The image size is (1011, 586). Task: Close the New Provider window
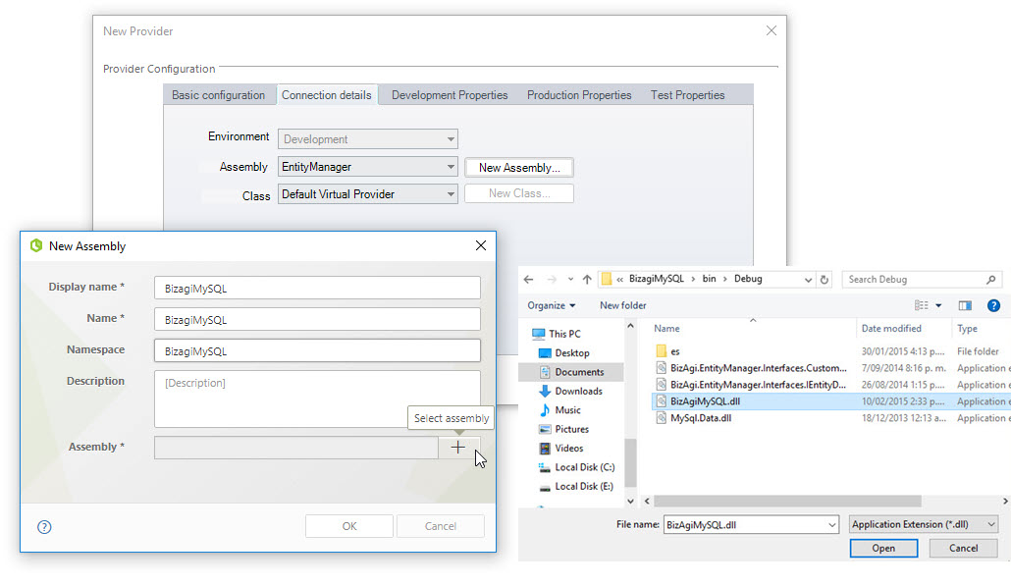772,30
